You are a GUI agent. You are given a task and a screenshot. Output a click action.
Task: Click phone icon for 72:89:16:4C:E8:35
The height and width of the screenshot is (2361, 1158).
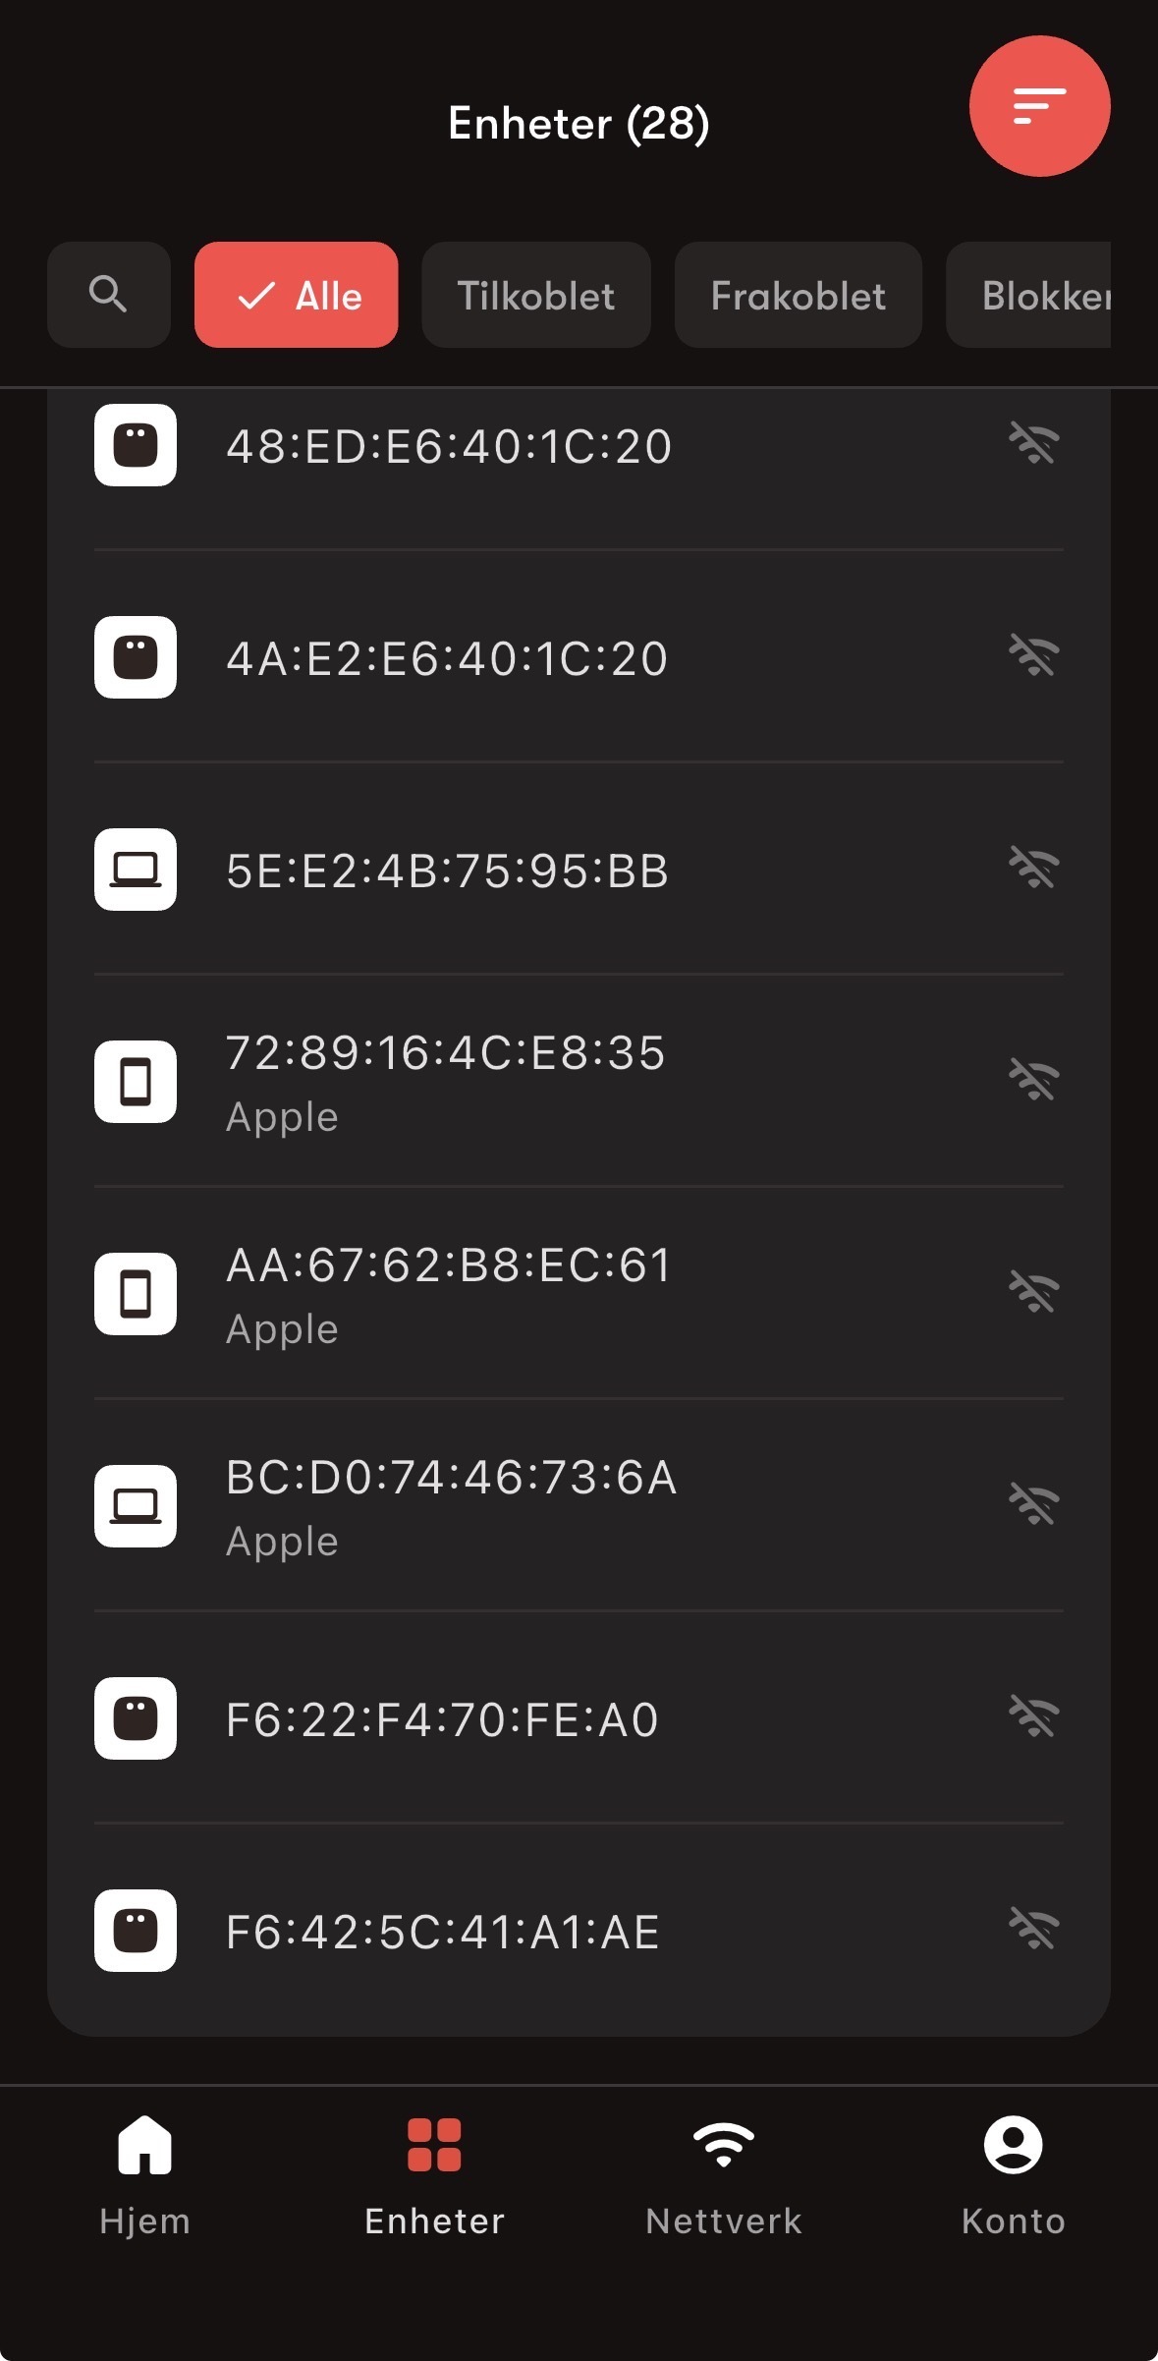pos(136,1082)
